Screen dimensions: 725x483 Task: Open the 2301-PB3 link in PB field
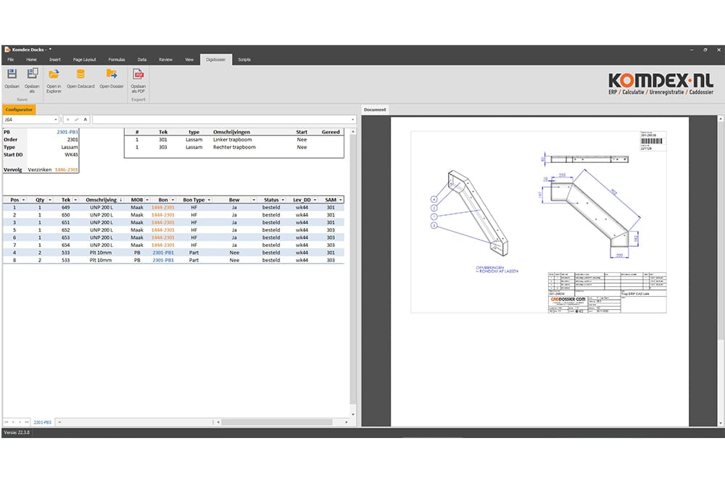point(67,132)
